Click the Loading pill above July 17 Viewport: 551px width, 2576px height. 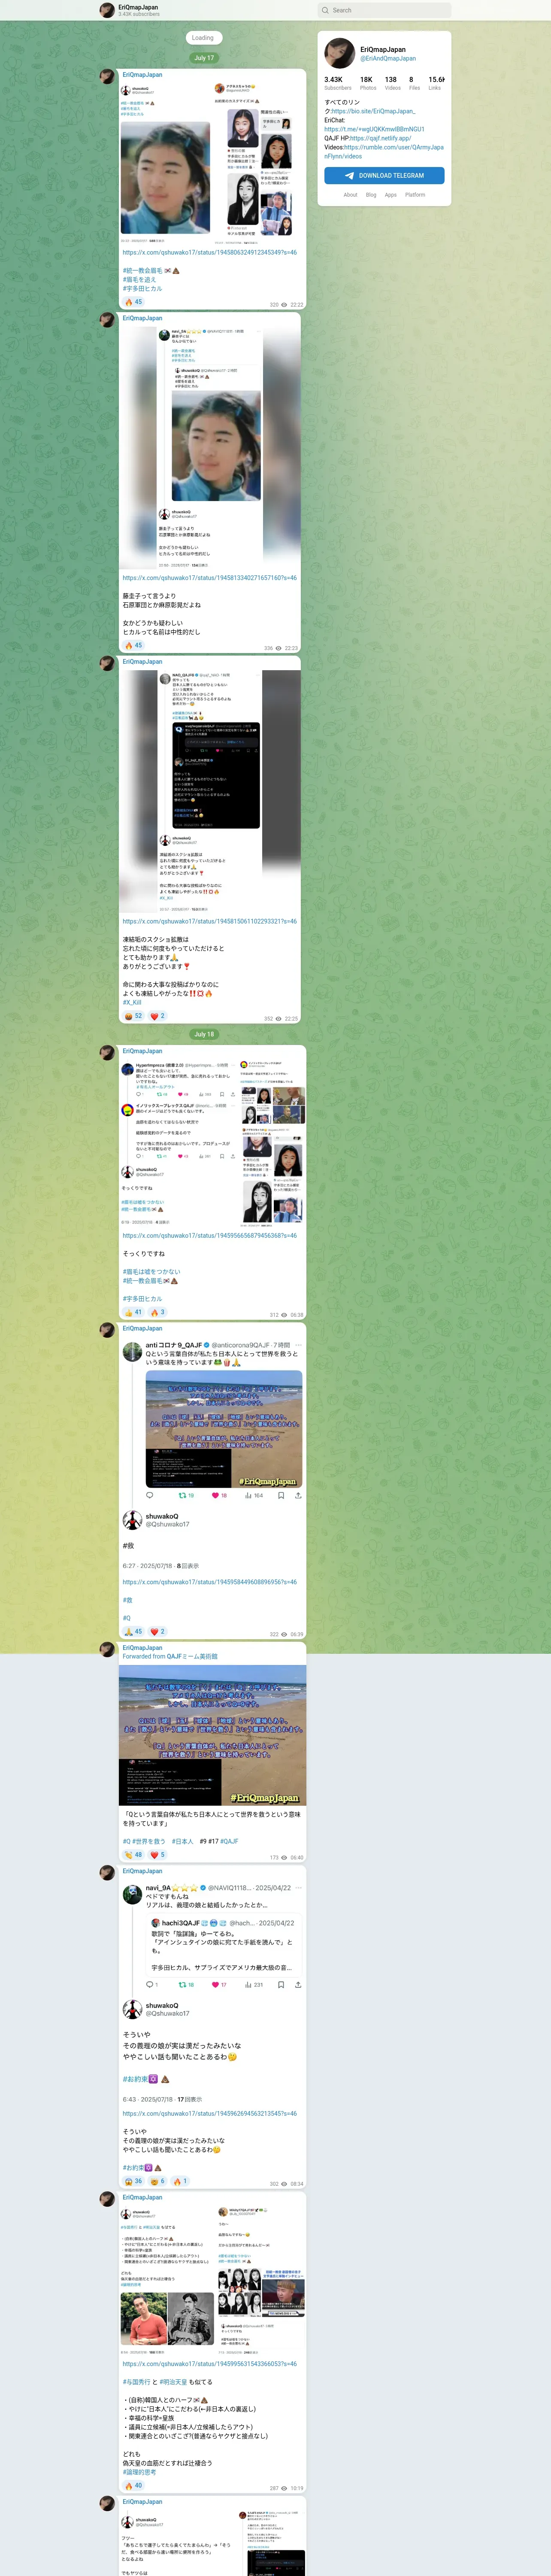pyautogui.click(x=203, y=38)
